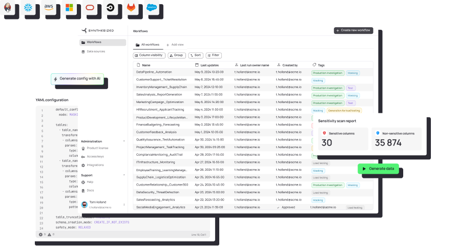
Task: Open the Group options
Action: click(x=177, y=55)
